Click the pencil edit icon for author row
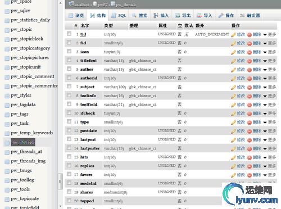281x209 pixels. pos(233,70)
